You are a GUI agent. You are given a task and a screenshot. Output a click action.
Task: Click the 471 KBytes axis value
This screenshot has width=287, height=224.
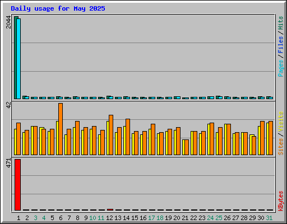8,163
